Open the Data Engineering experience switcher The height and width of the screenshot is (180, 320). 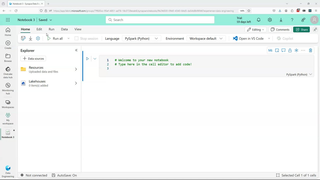coord(8,171)
